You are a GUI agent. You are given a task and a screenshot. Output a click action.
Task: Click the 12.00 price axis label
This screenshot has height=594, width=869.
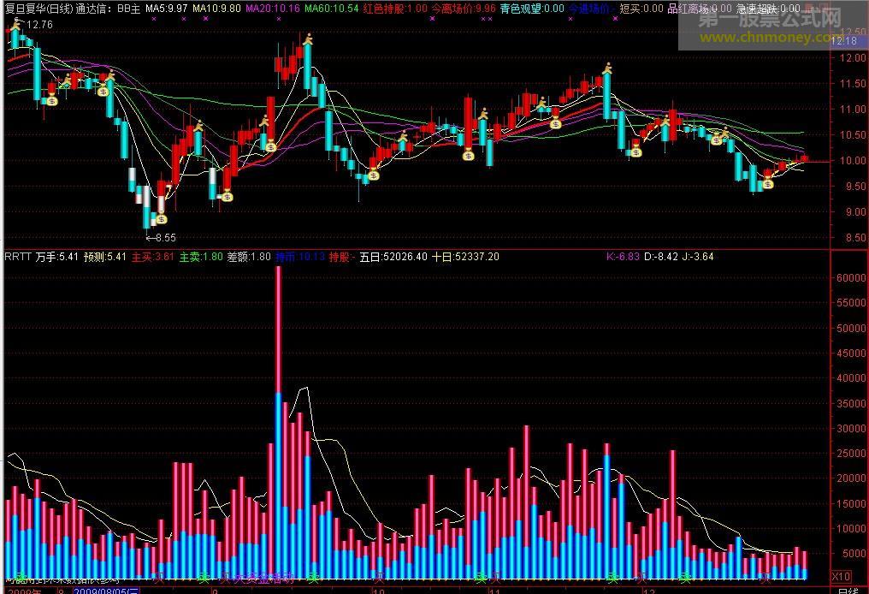tap(853, 57)
